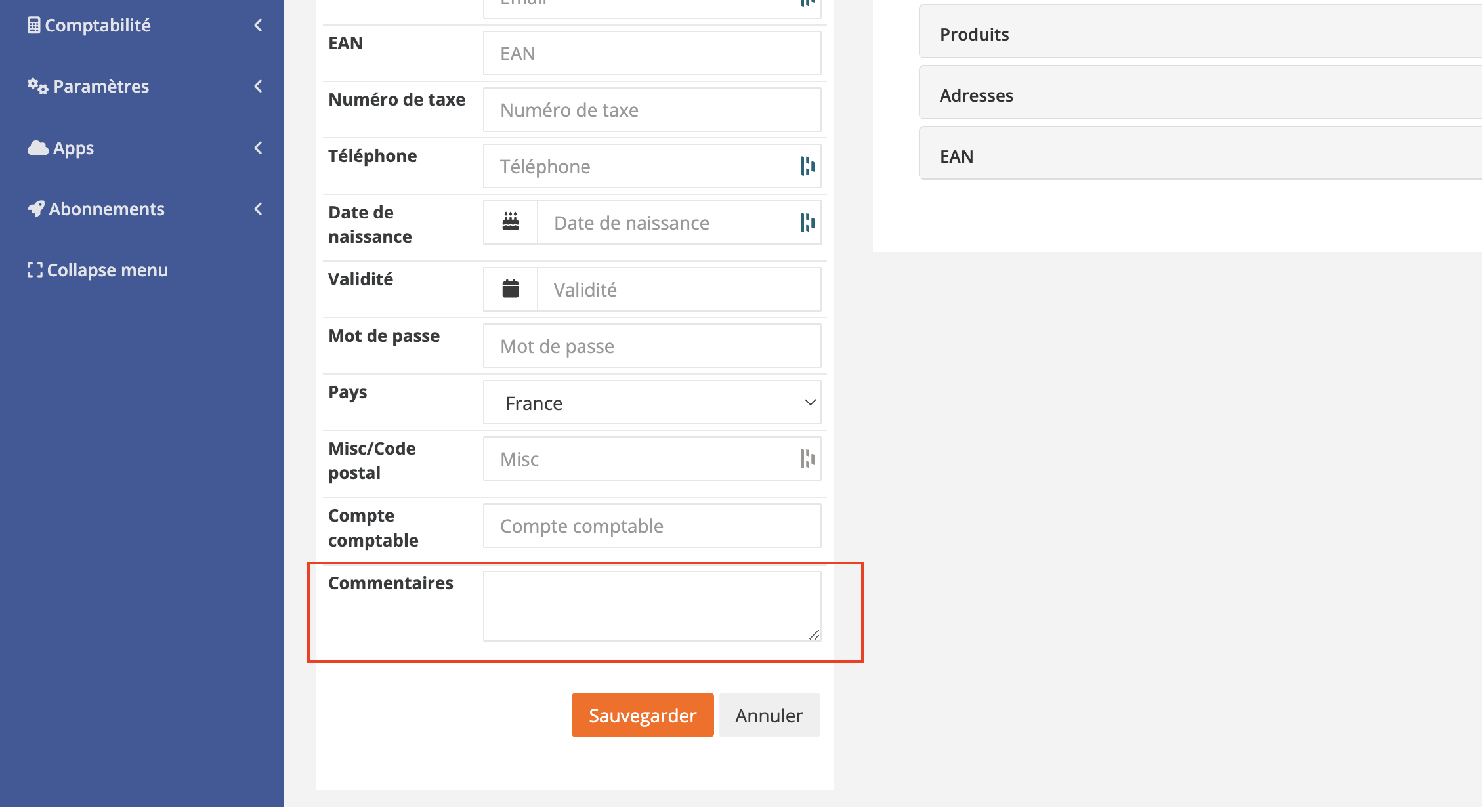The height and width of the screenshot is (807, 1482).
Task: Click the Comptabilité calculator icon in sidebar
Action: [34, 25]
